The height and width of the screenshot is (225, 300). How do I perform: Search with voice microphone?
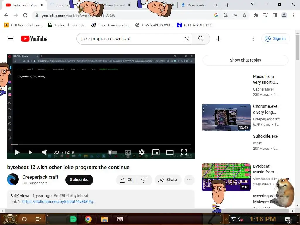219,39
